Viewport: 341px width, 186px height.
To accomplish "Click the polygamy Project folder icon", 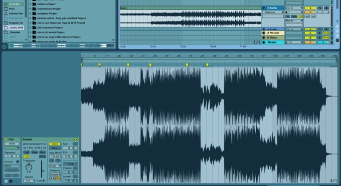I will [34, 13].
